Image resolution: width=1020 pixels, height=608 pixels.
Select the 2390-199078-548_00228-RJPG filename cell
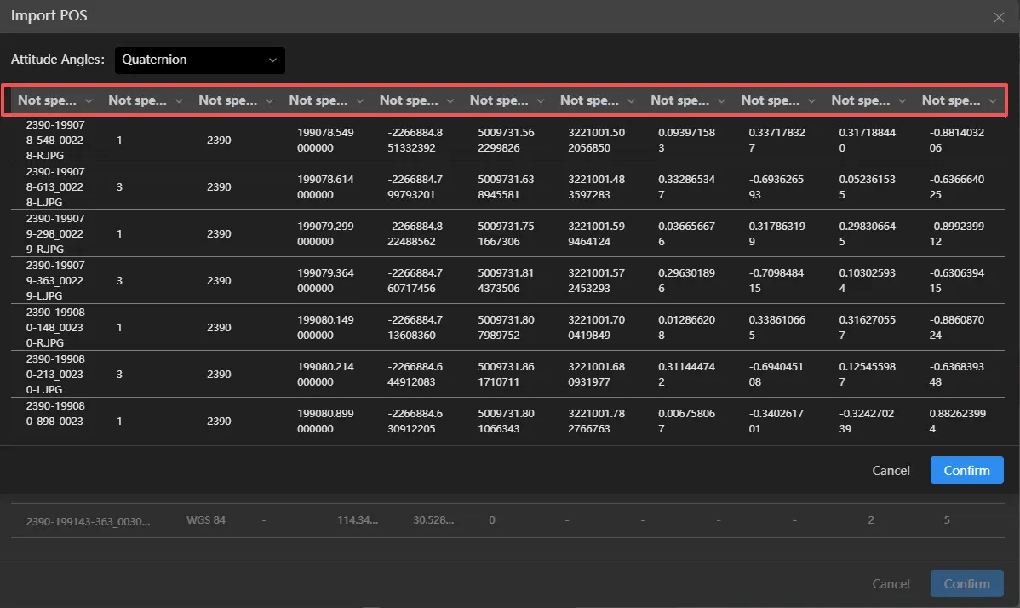[55, 140]
